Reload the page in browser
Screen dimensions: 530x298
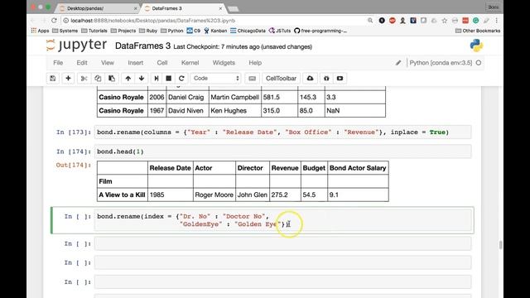[54, 21]
